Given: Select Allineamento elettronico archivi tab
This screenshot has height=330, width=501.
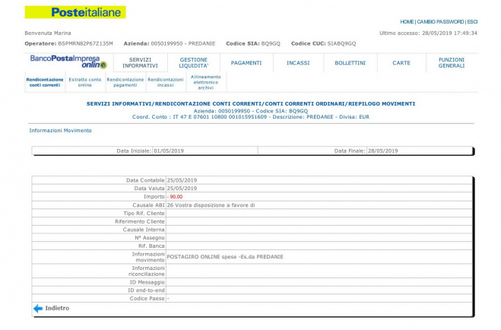Looking at the screenshot, I should click(207, 82).
